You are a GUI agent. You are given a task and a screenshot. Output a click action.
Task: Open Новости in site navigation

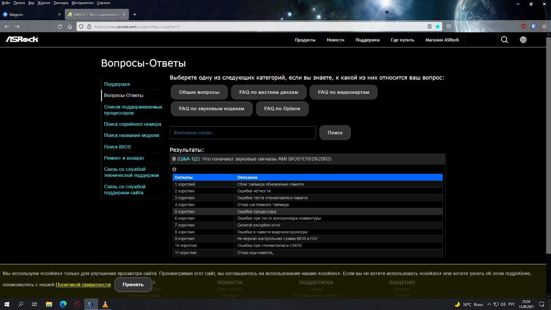(x=335, y=40)
